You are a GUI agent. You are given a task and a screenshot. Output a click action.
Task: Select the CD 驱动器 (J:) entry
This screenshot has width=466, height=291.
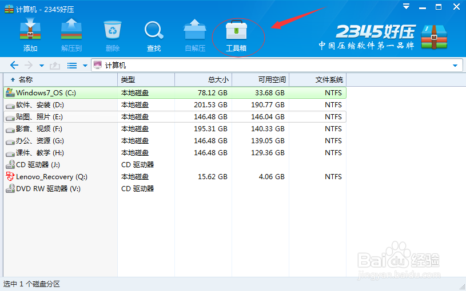(x=175, y=165)
